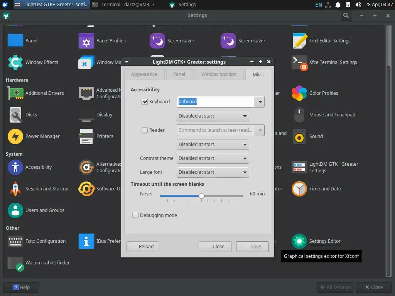The width and height of the screenshot is (395, 296).
Task: Open notification bell in top panel
Action: tap(338, 5)
